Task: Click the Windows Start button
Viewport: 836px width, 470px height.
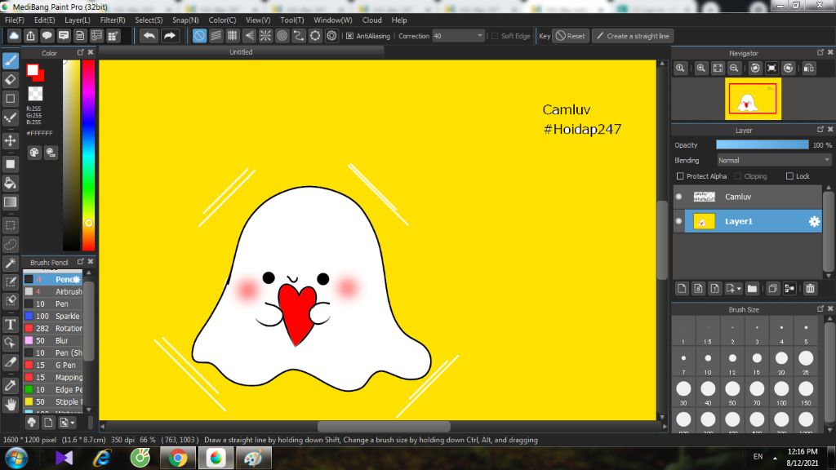Action: (16, 459)
